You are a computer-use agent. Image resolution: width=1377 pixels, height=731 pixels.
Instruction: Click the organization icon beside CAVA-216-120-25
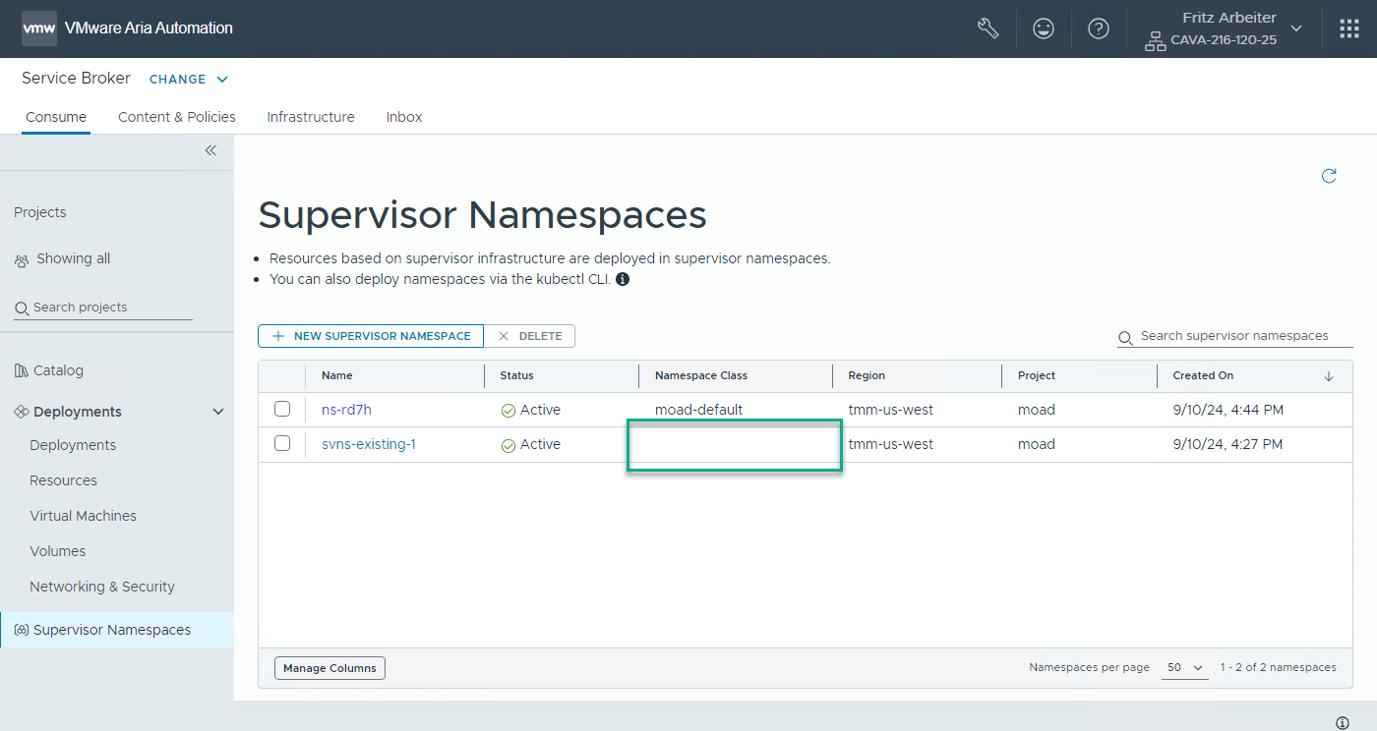[1155, 41]
